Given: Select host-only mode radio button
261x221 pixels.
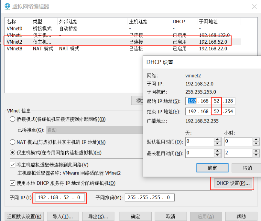Looking at the screenshot, I should point(13,153).
